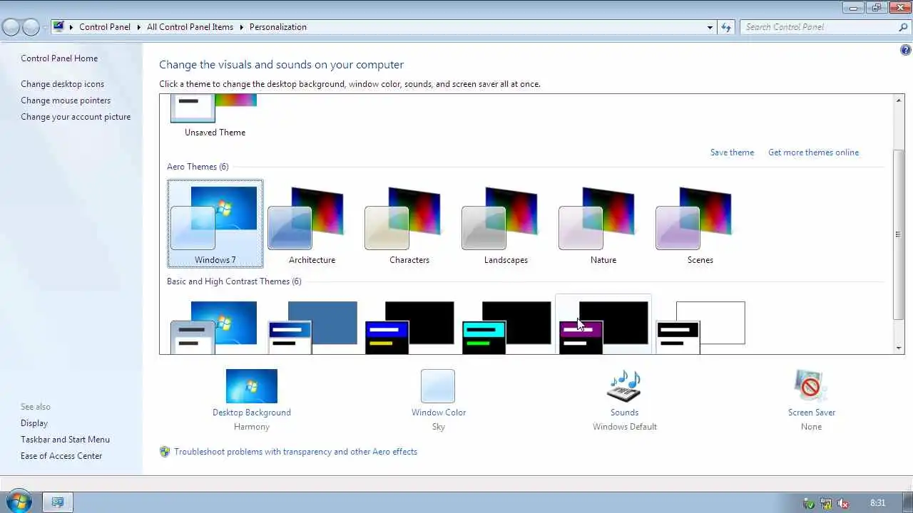Open the Sounds settings icon

624,386
